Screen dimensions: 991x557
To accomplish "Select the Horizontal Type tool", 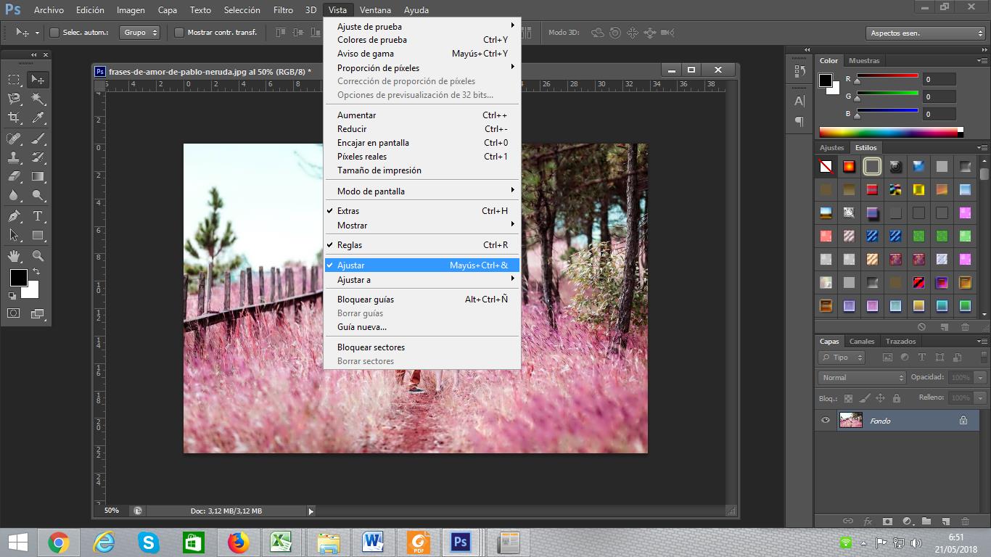I will 38,216.
